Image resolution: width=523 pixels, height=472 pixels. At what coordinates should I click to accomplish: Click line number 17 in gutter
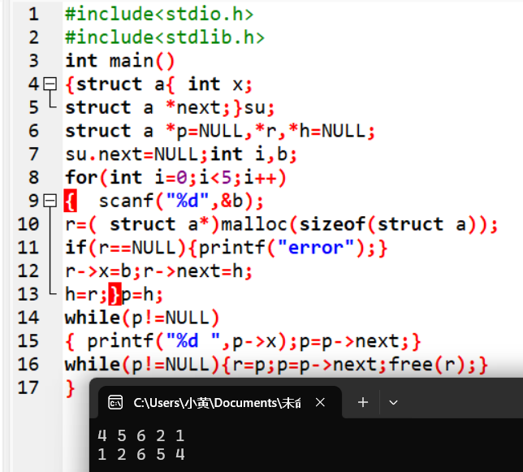[28, 388]
